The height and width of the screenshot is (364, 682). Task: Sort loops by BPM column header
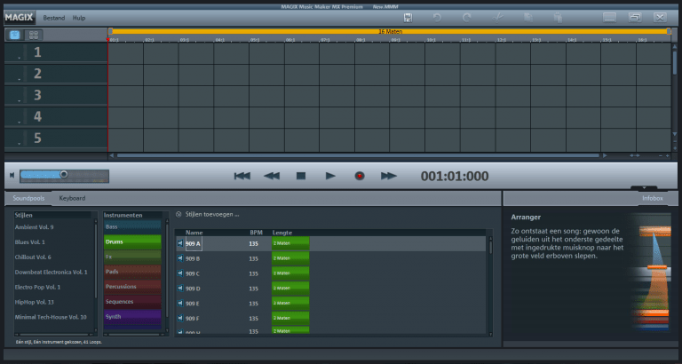click(x=256, y=233)
